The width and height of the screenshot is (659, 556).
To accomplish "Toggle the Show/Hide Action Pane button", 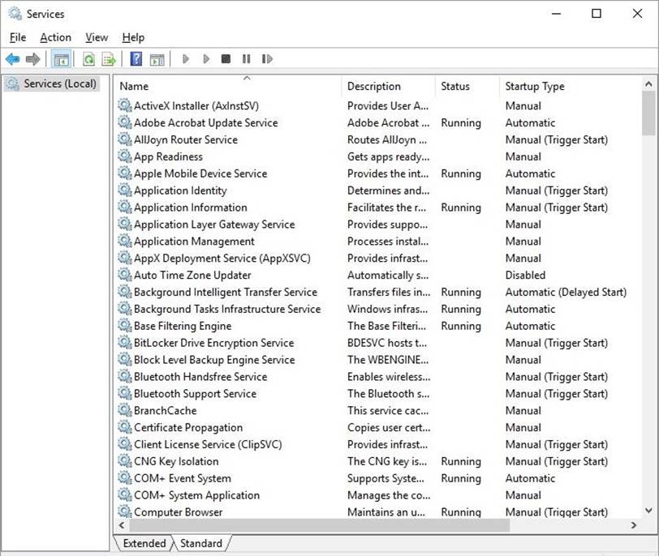I will pos(157,59).
